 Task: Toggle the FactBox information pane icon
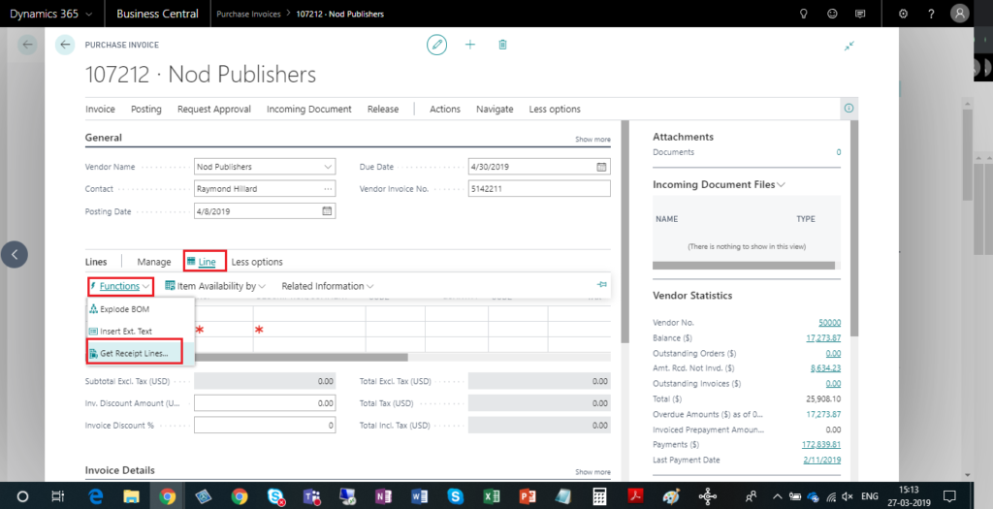[849, 109]
